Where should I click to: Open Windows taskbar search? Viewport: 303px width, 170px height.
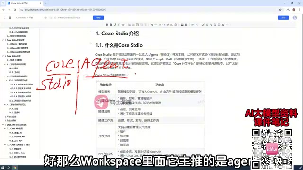pyautogui.click(x=9, y=168)
